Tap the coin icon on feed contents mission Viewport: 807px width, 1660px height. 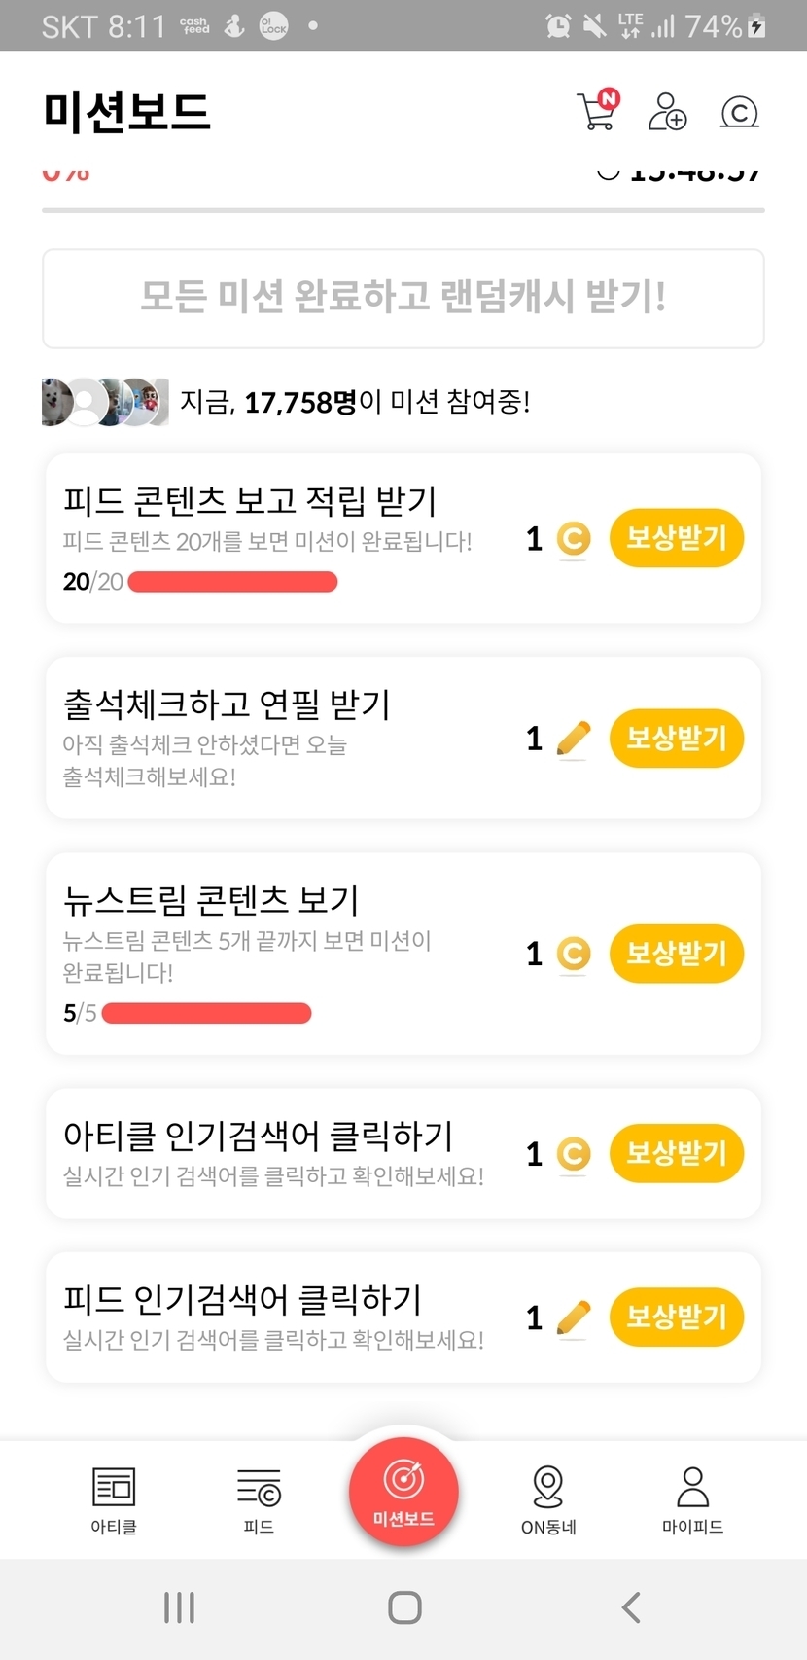(x=574, y=539)
